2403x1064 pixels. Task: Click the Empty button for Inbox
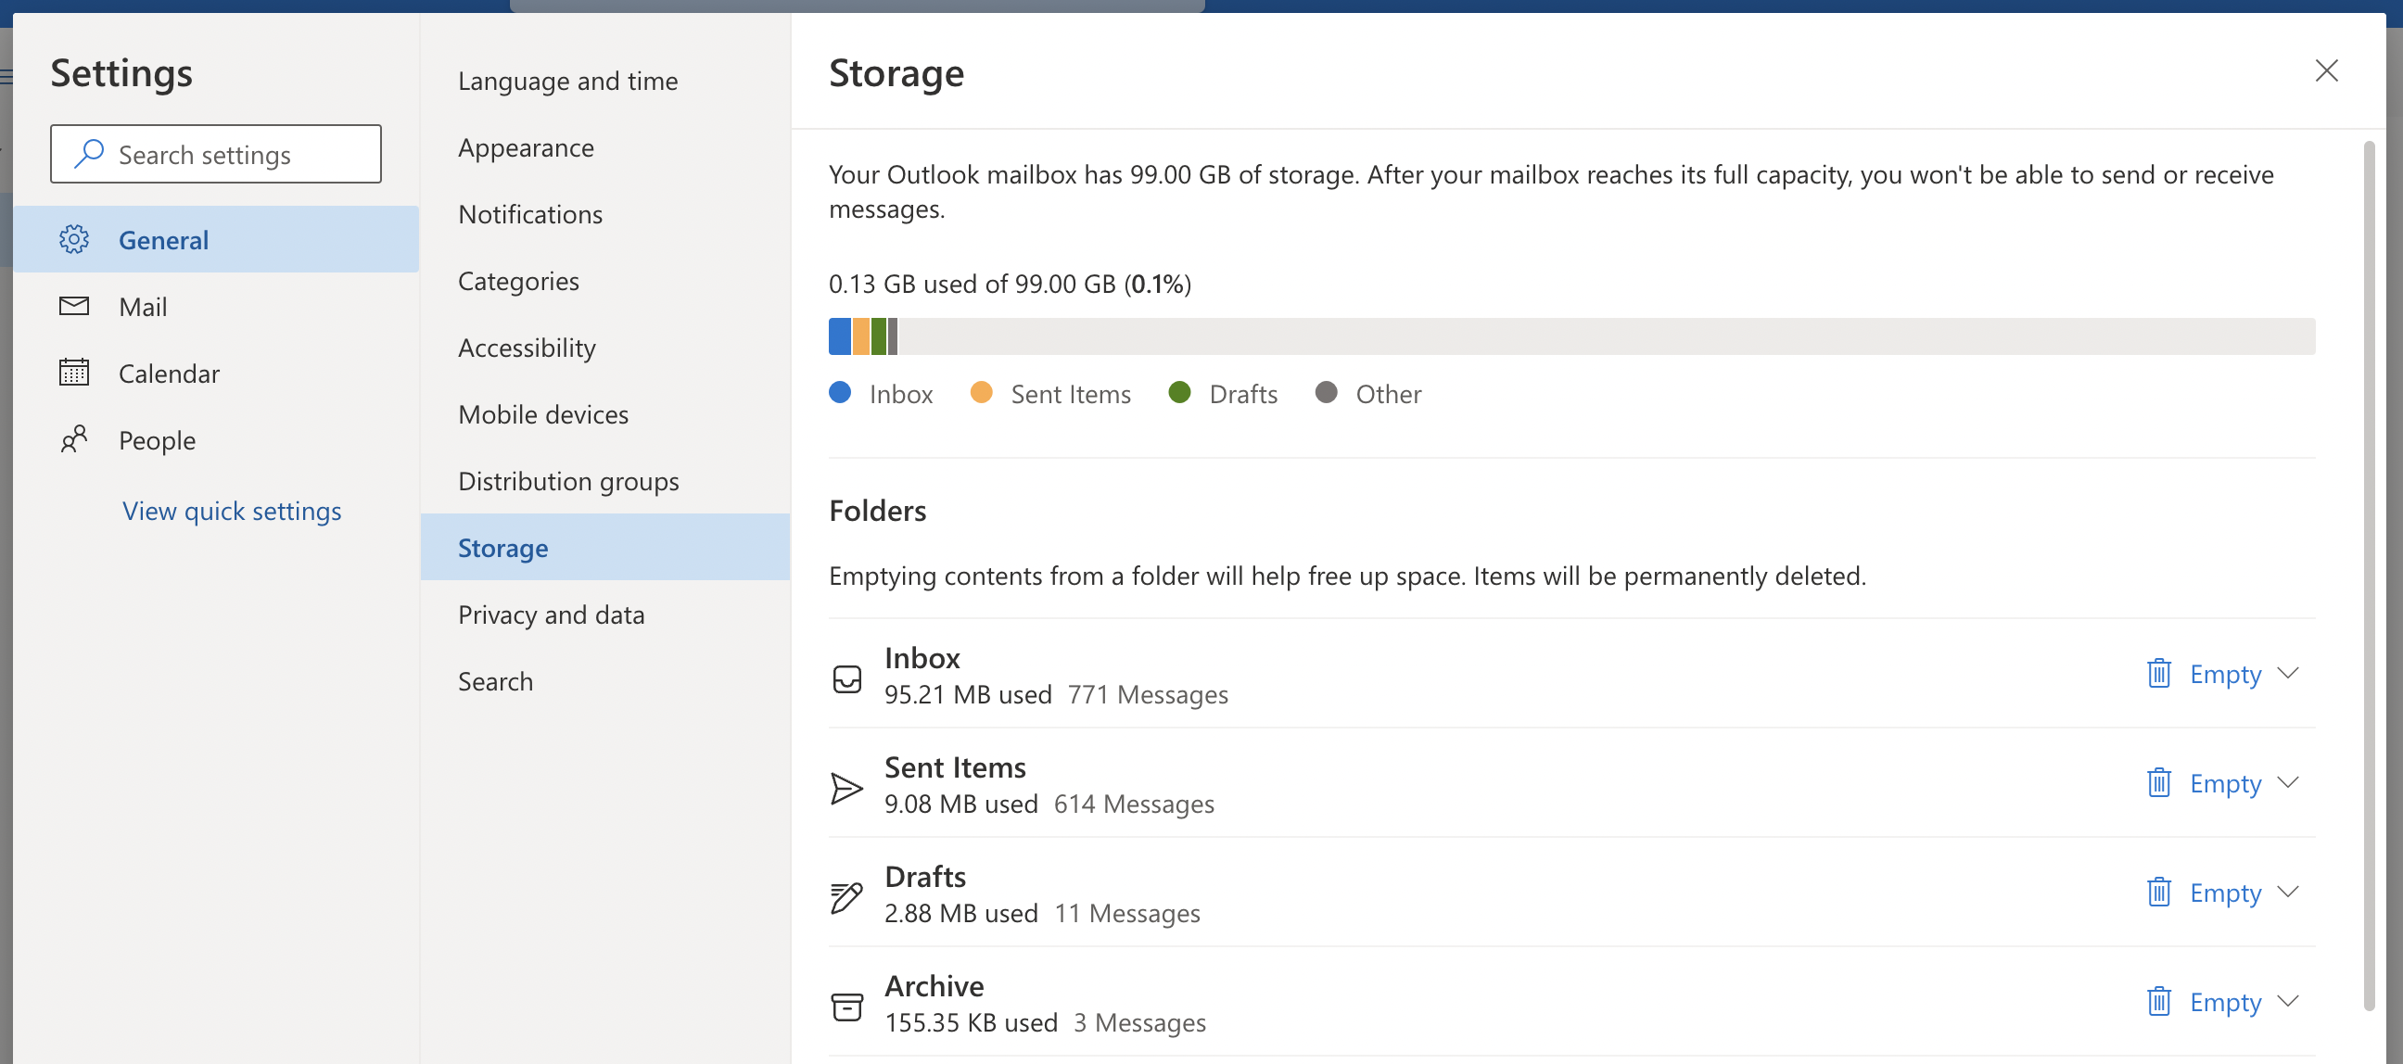coord(2225,673)
